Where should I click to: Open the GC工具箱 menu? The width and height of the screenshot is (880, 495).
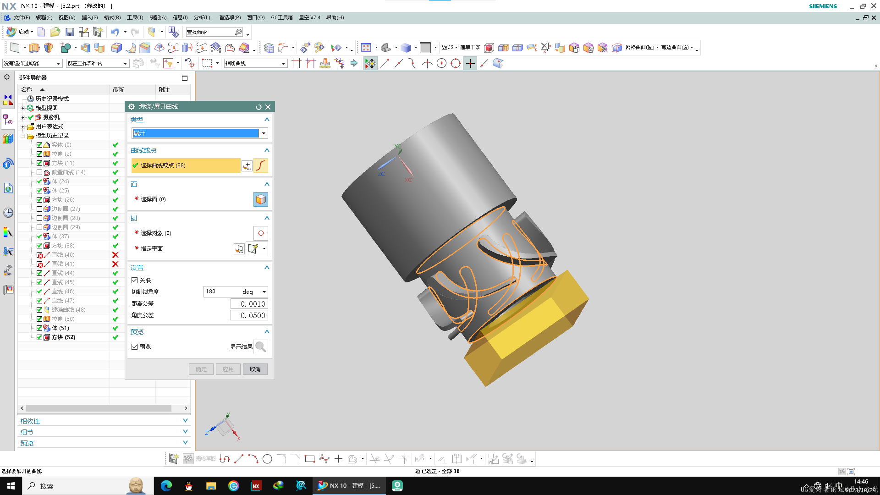pyautogui.click(x=281, y=17)
